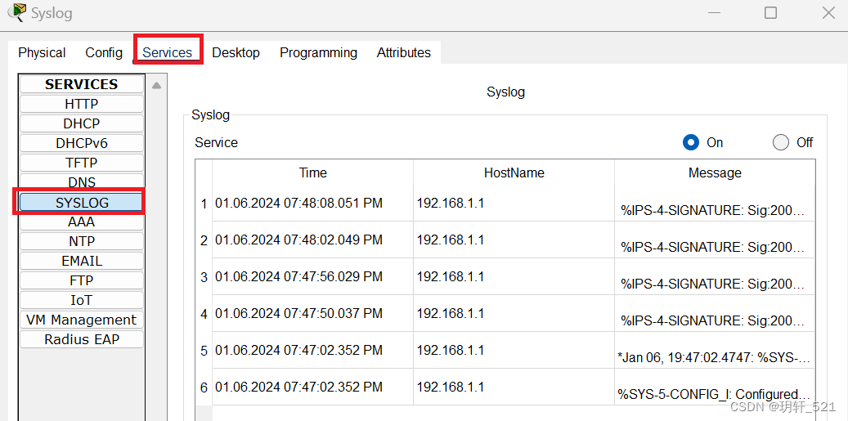Turn the Syslog service On
Screen dimensions: 848x421
coord(691,143)
